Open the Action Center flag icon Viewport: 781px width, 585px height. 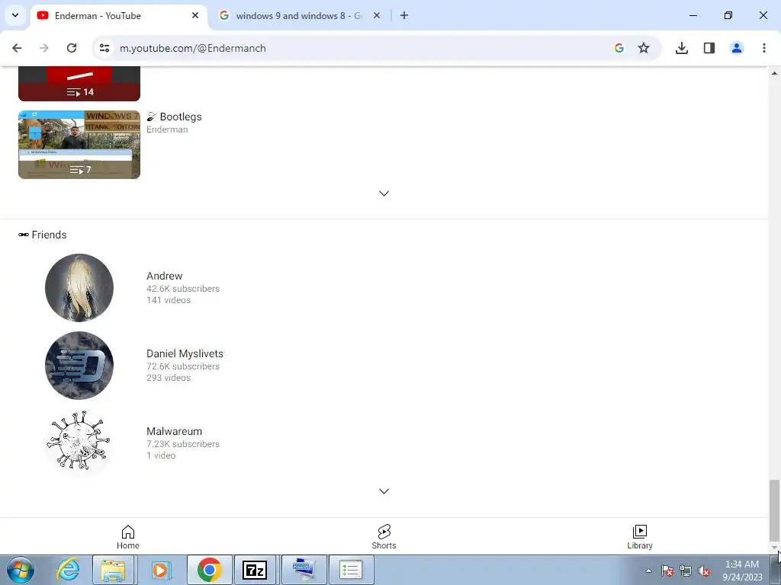click(x=667, y=571)
